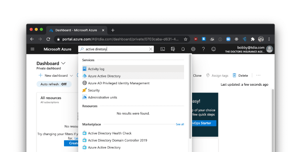This screenshot has width=301, height=152.
Task: Click the Privileged Identity Management icon
Action: [x=84, y=83]
